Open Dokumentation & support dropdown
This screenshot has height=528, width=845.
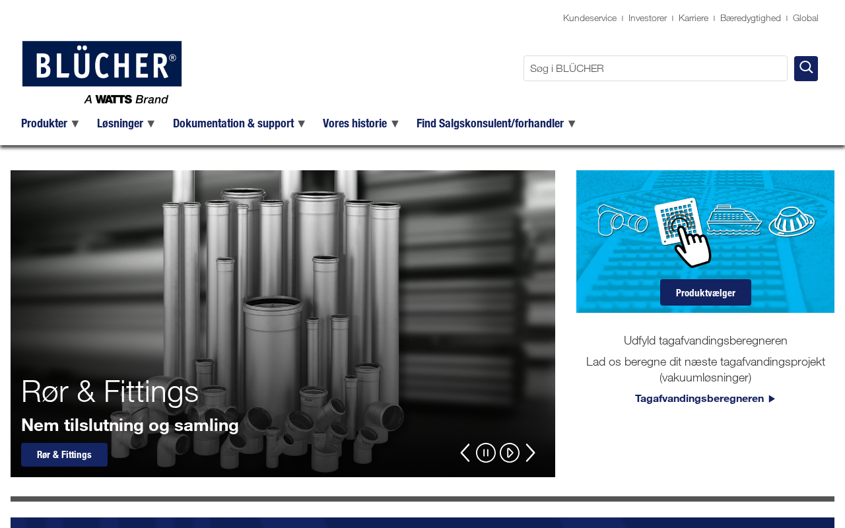tap(240, 123)
